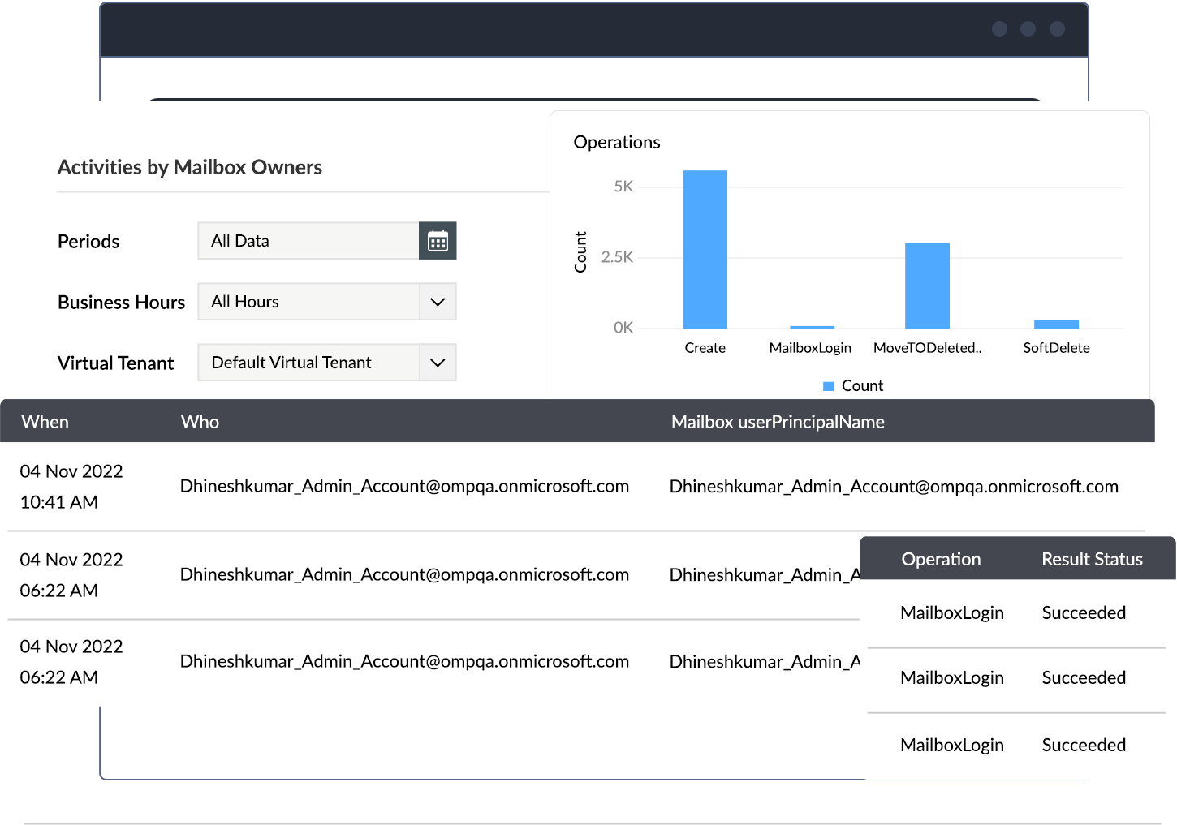Toggle the Count series via its legend
This screenshot has height=825, width=1177.
[852, 385]
